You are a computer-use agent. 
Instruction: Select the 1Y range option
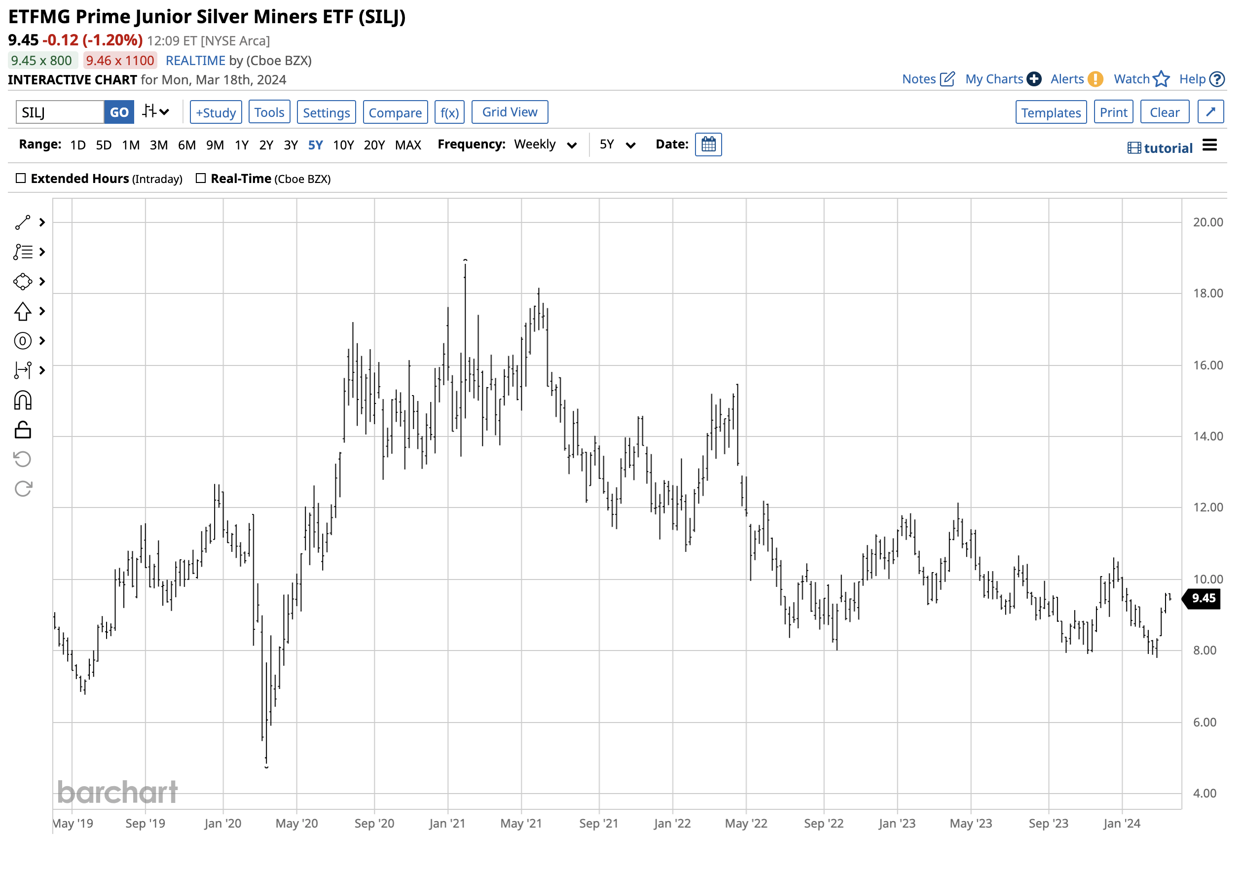pos(242,145)
